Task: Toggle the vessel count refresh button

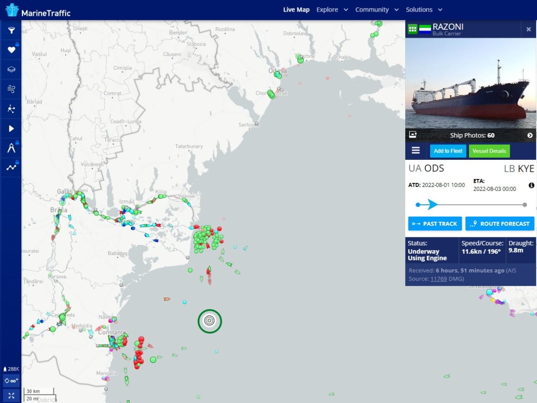Action: click(x=12, y=381)
